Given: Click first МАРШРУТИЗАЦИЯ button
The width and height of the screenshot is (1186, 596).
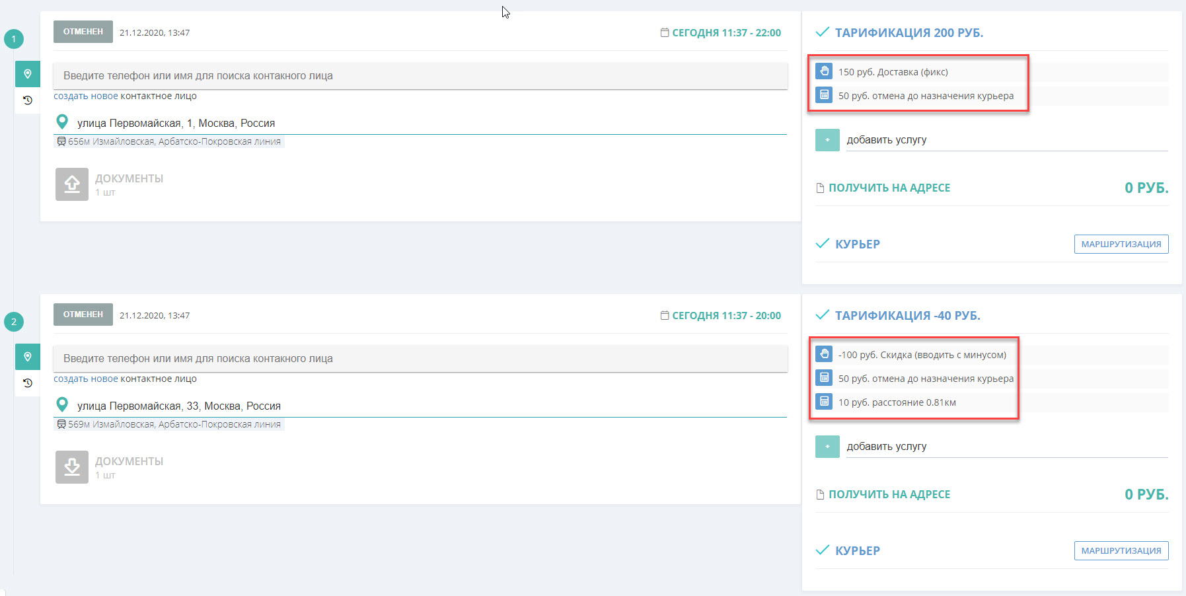Looking at the screenshot, I should coord(1121,244).
